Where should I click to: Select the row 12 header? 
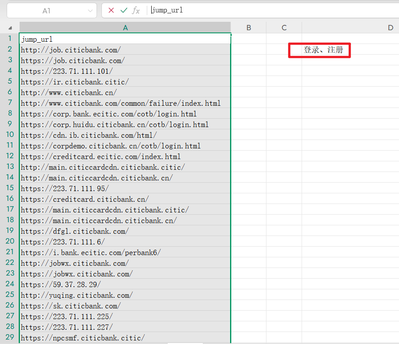10,156
